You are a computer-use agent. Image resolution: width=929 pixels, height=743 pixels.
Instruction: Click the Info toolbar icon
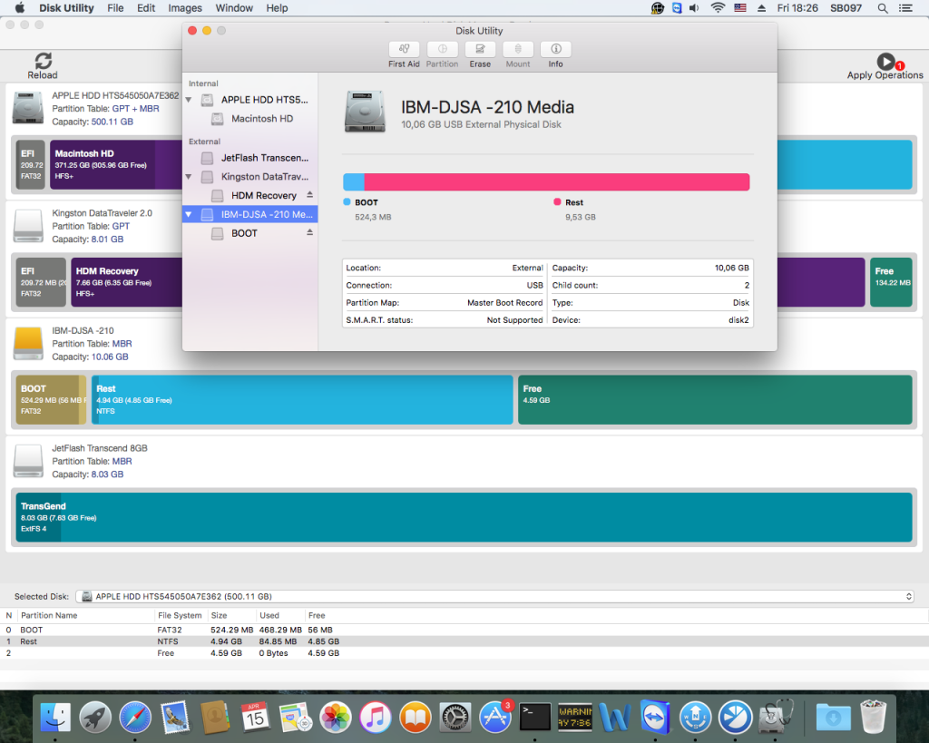[556, 49]
